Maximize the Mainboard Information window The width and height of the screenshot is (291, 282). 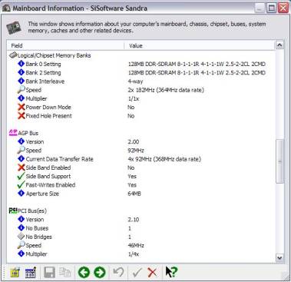pyautogui.click(x=271, y=8)
